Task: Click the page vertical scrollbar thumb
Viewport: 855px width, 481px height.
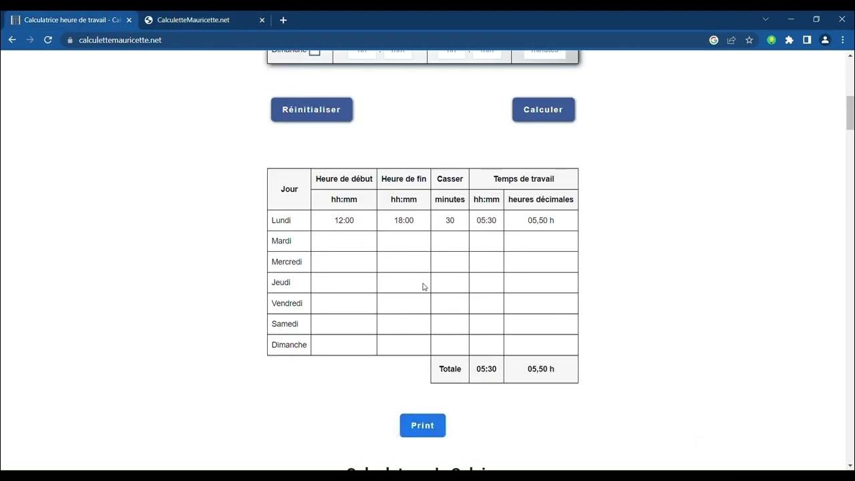Action: coord(850,113)
